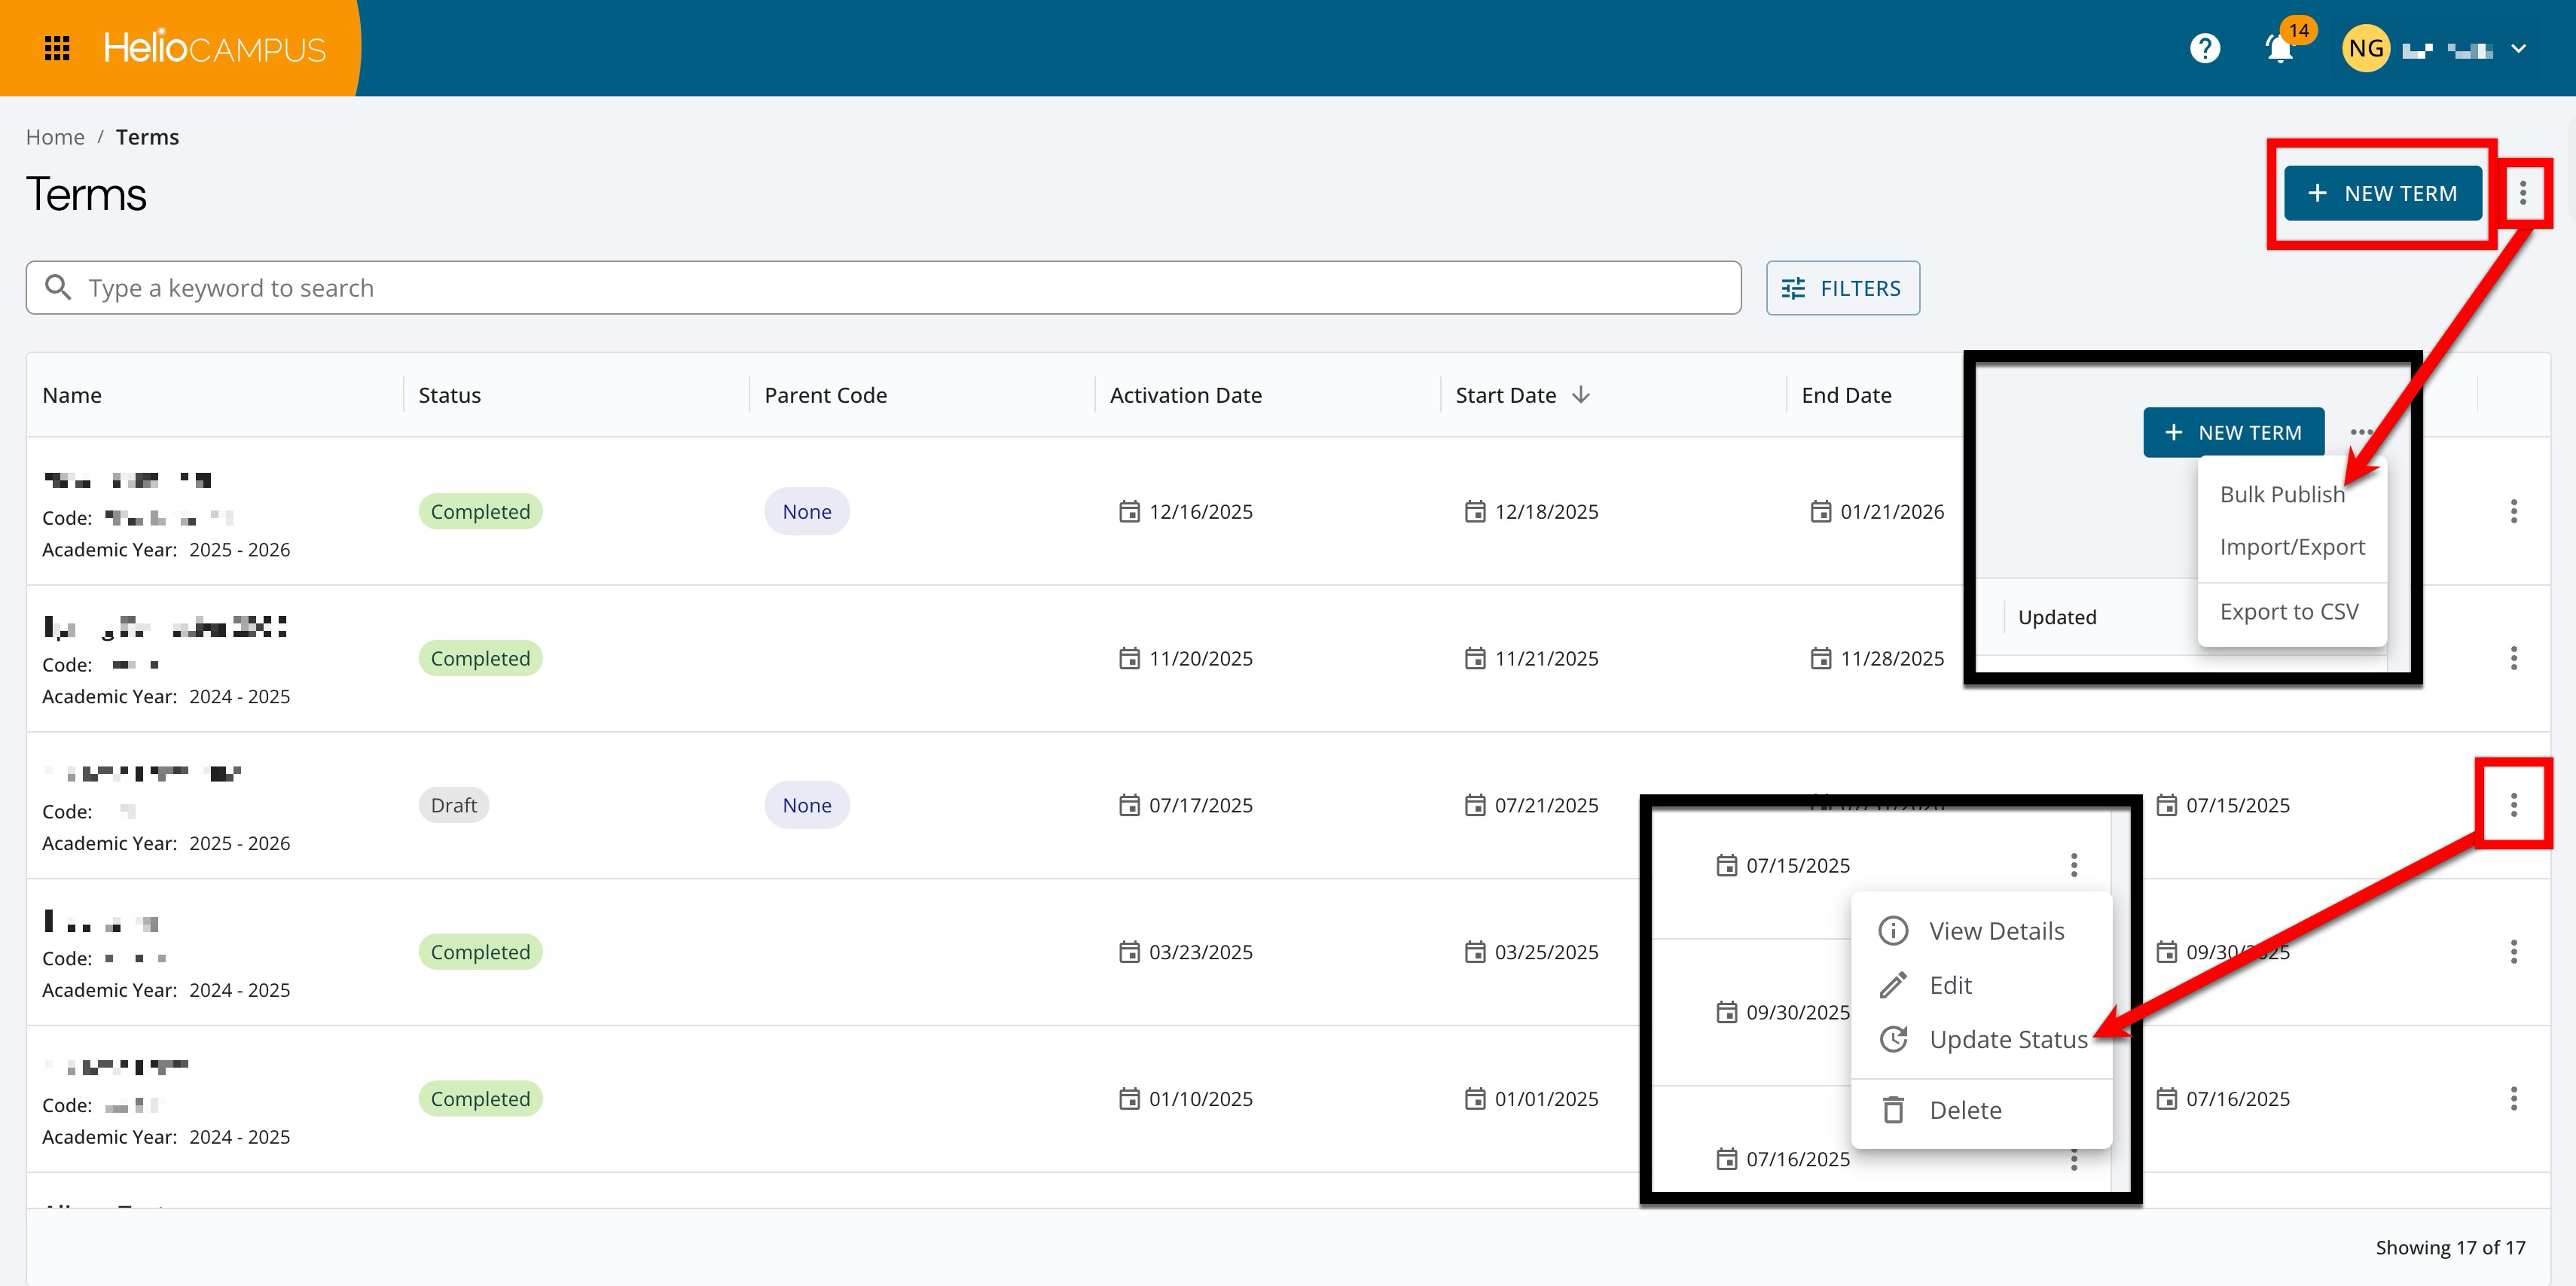Select Export to CSV option
Image resolution: width=2576 pixels, height=1286 pixels.
click(2290, 611)
